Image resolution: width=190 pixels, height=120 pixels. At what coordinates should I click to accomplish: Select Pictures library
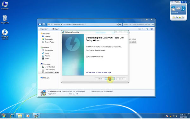47,56
